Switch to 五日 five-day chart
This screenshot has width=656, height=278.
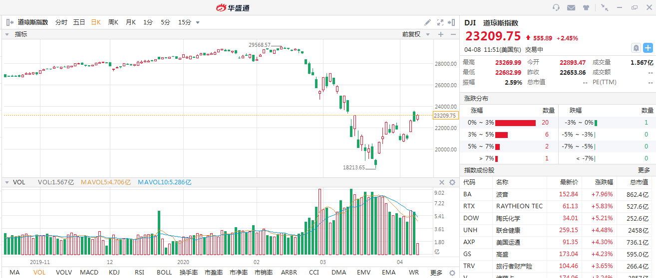click(79, 22)
